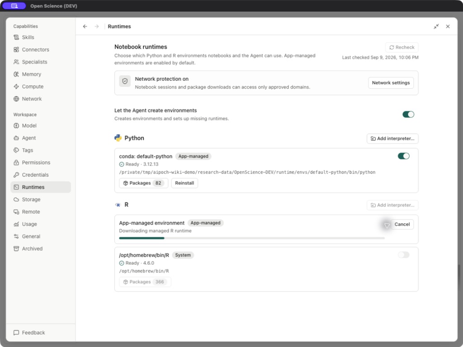463x347 pixels.
Task: Click the Storage cloud icon
Action: pyautogui.click(x=16, y=199)
